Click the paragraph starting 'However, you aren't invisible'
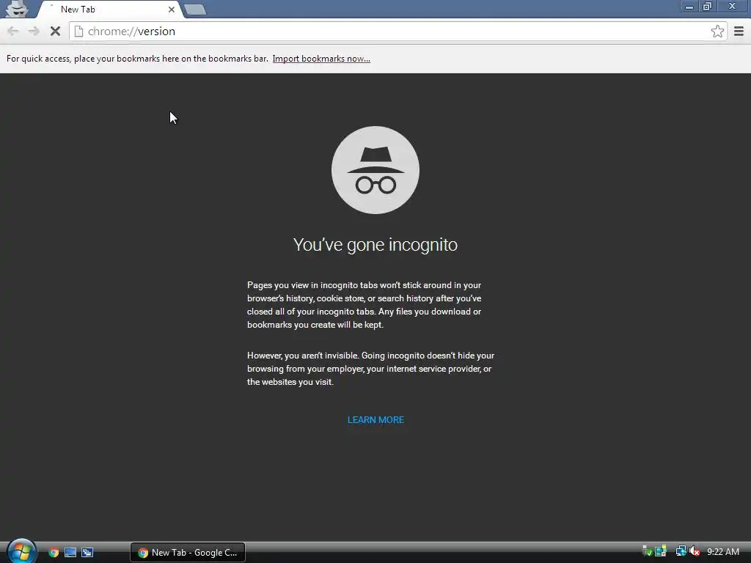The image size is (751, 563). (370, 369)
